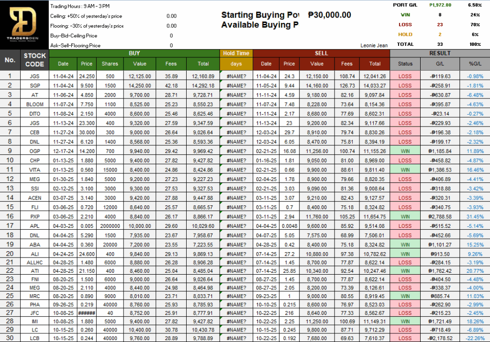
Task: Select the WIN status cell for OGP
Action: [405, 150]
